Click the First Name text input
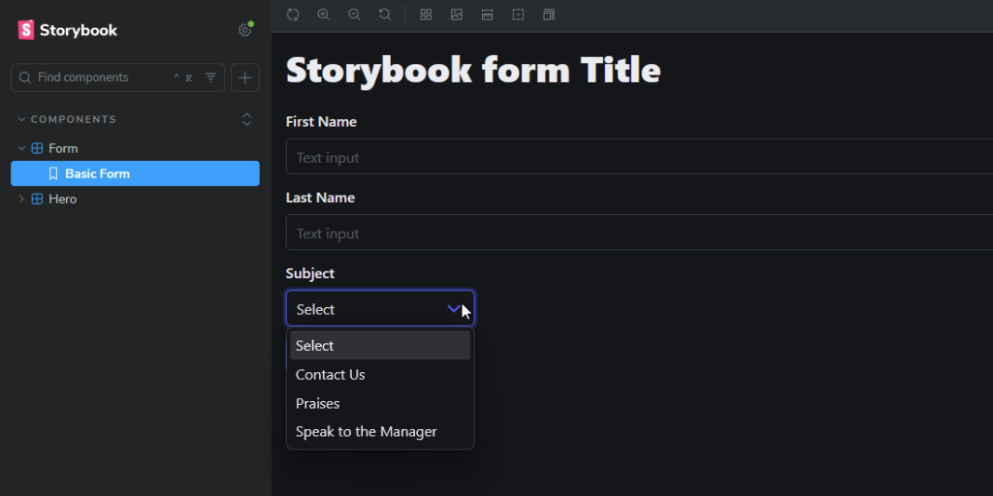993x496 pixels. [639, 157]
